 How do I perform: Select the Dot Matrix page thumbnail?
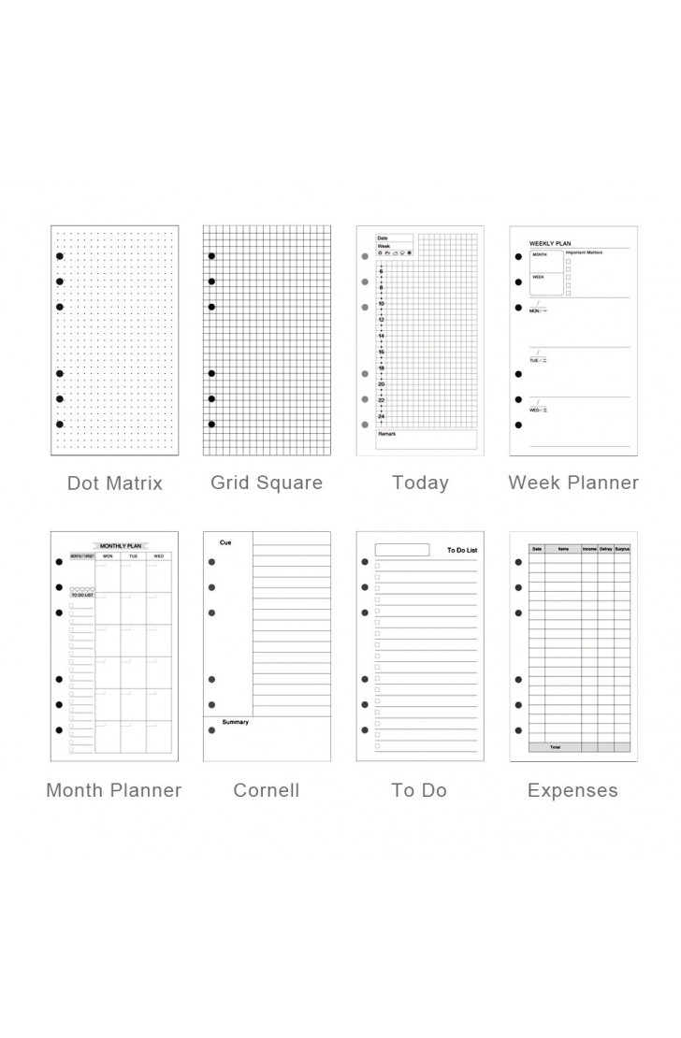click(x=115, y=340)
